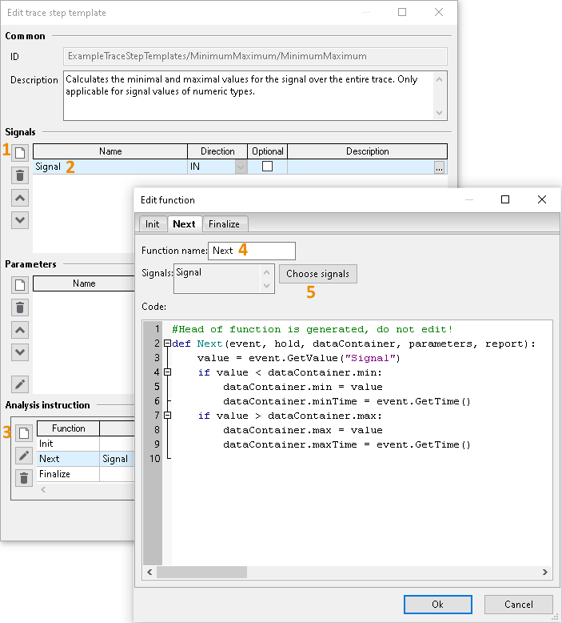Switch to the Init tab
The width and height of the screenshot is (562, 623).
[153, 224]
